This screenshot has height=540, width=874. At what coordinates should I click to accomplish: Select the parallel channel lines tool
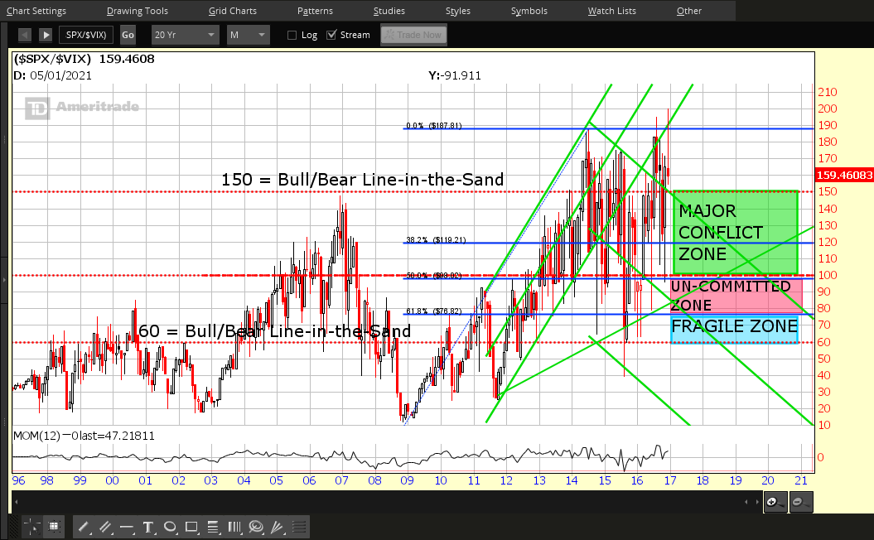pos(104,527)
